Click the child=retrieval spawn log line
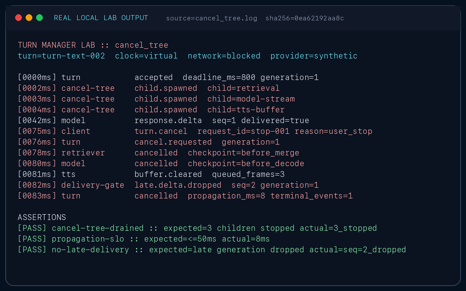This screenshot has height=291, width=466. pyautogui.click(x=149, y=88)
